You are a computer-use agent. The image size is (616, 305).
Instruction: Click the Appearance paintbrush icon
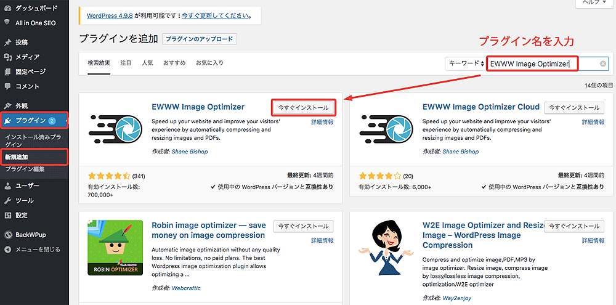tap(7, 106)
